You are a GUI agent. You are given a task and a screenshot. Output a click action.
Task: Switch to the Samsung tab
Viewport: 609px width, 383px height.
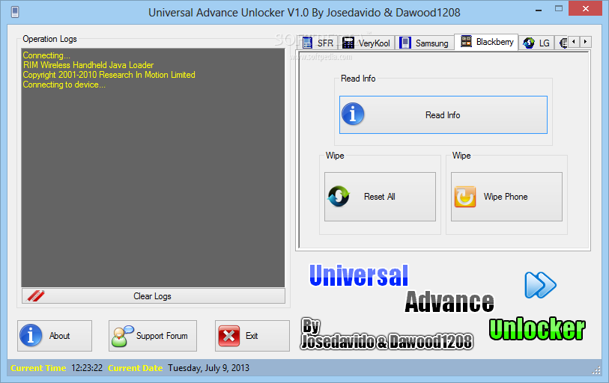(425, 43)
